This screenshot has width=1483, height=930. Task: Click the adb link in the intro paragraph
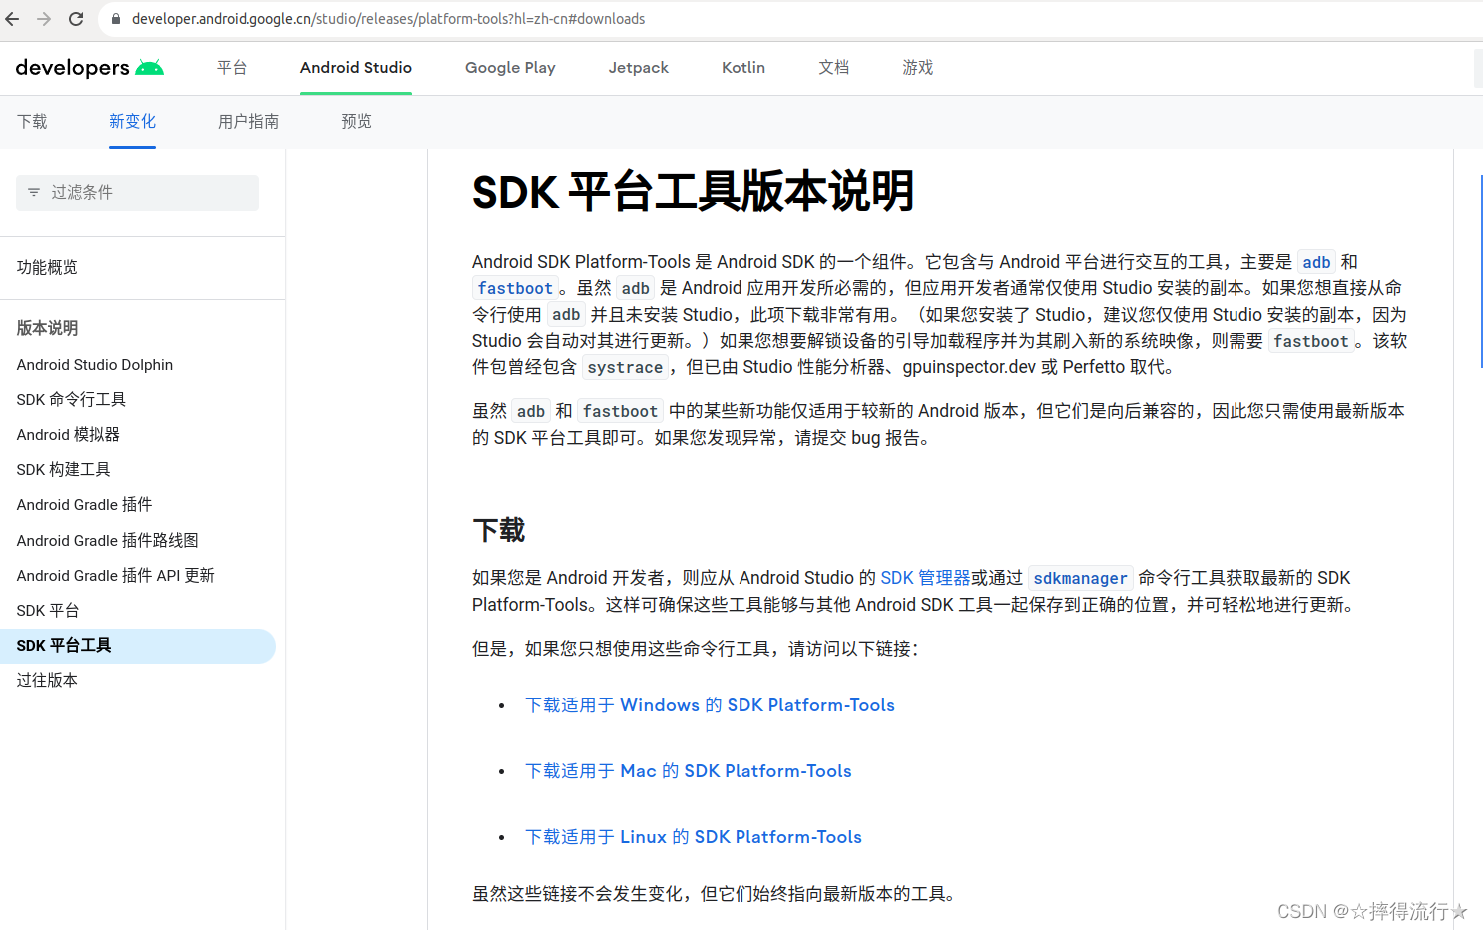[x=1316, y=262]
